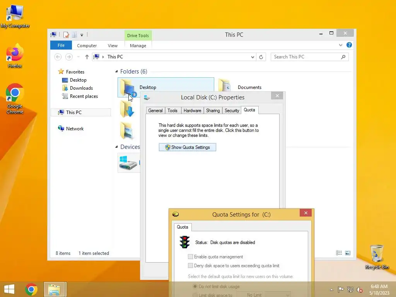The width and height of the screenshot is (396, 297).
Task: Click New Folder icon in quick access toolbar
Action: click(x=75, y=35)
